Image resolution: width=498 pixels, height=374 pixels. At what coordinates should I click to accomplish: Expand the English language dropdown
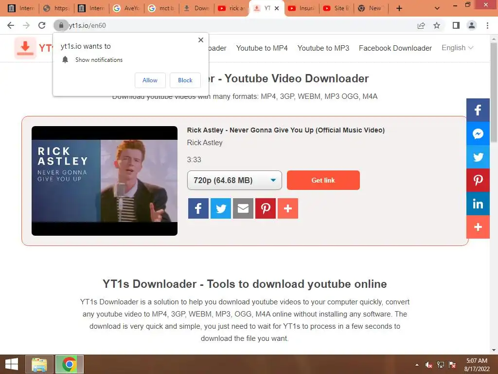(x=457, y=48)
